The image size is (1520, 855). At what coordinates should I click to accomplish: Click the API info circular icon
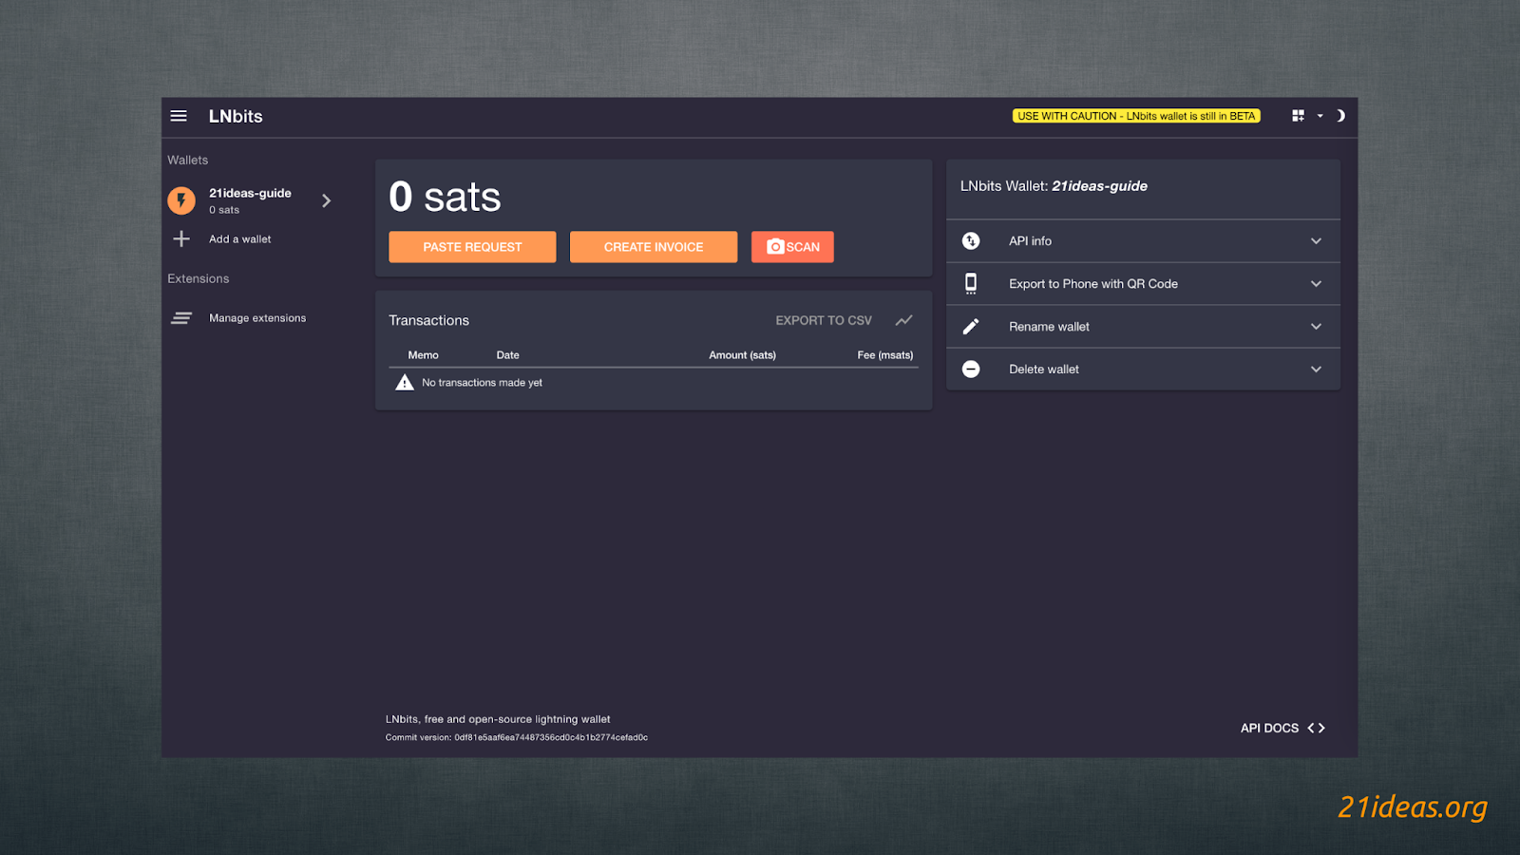click(x=970, y=241)
